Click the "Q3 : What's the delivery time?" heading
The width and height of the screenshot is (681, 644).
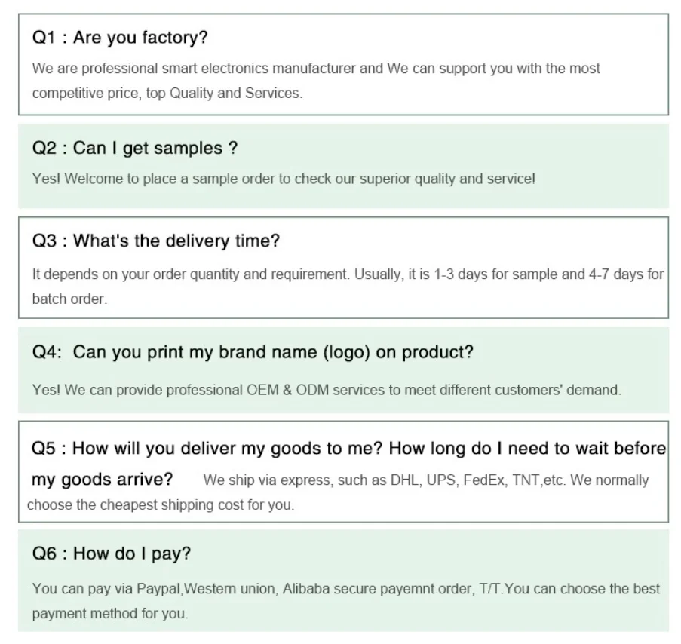point(155,242)
